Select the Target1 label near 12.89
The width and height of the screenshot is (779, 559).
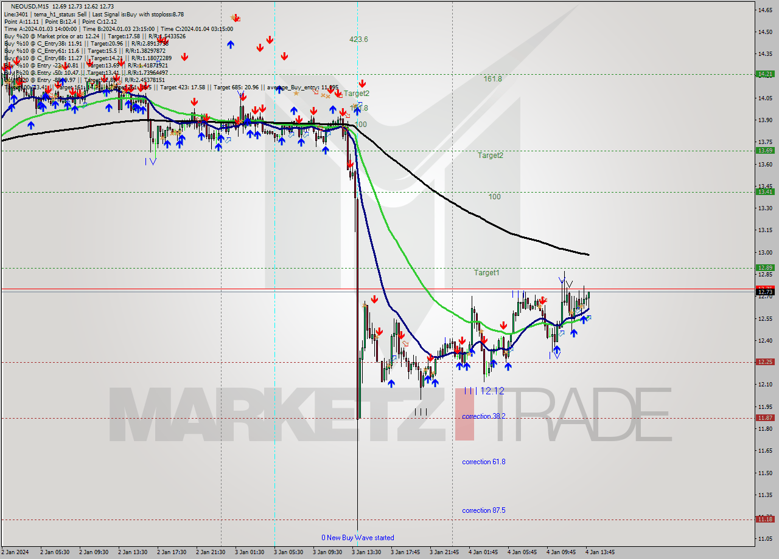coord(487,273)
